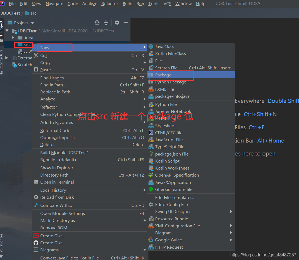Click the HTTP Request API icon
This screenshot has height=260, width=299.
coord(151,247)
